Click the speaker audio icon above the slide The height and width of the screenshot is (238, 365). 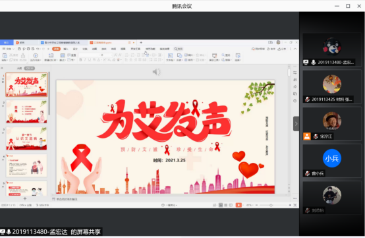click(x=157, y=72)
